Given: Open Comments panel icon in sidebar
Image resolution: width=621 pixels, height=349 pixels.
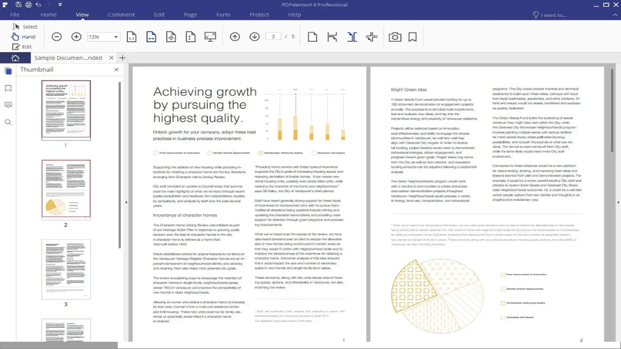Looking at the screenshot, I should point(8,105).
